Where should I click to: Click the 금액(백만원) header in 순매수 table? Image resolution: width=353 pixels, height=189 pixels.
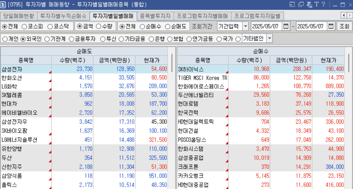(291, 60)
